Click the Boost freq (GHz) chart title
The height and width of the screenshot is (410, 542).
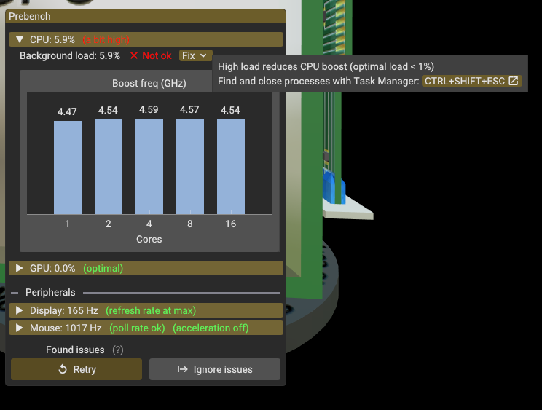[x=149, y=83]
